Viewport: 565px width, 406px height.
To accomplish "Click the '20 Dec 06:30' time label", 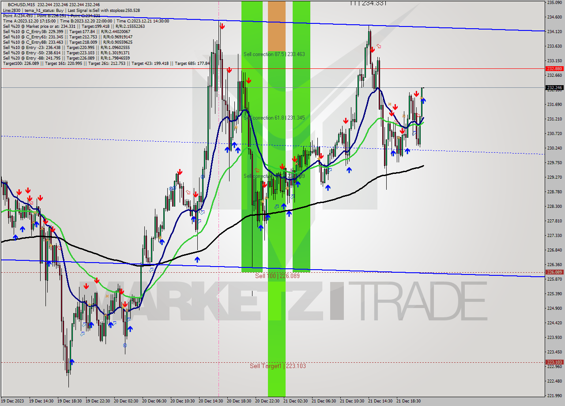I will coord(154,401).
